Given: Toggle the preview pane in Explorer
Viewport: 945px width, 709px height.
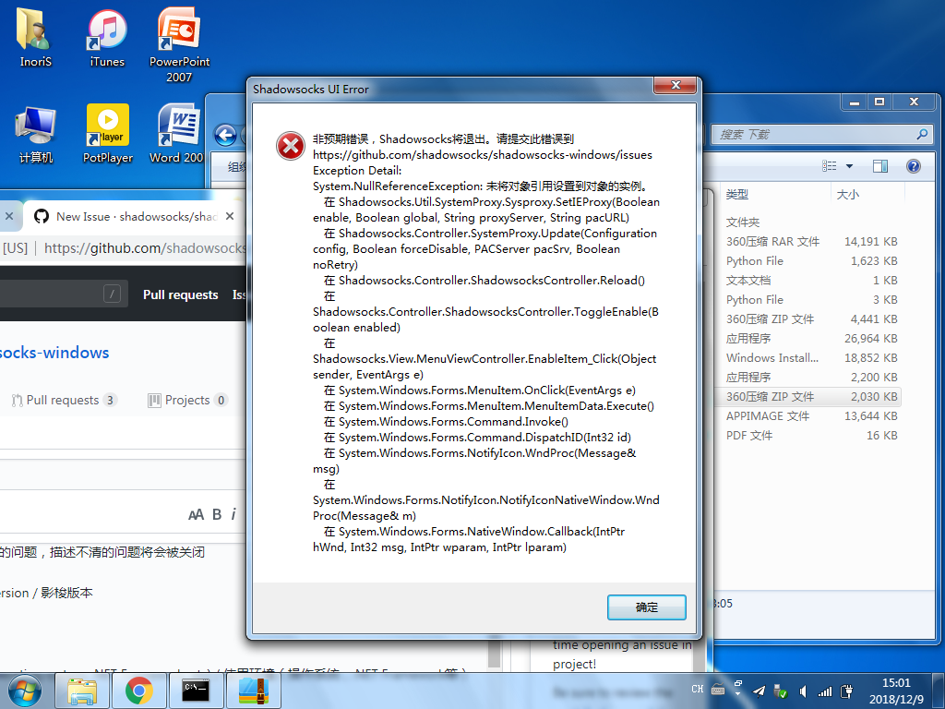Looking at the screenshot, I should [879, 165].
